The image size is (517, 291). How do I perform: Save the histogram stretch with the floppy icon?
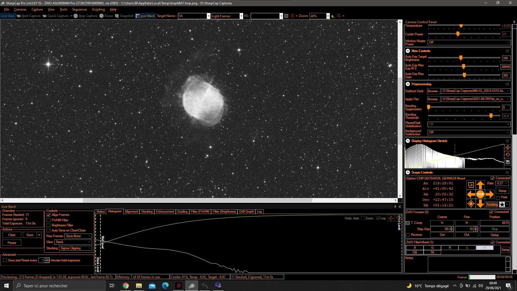coord(508,162)
